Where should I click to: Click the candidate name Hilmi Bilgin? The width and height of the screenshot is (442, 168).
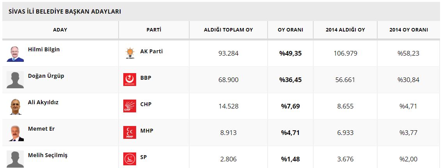pos(44,50)
